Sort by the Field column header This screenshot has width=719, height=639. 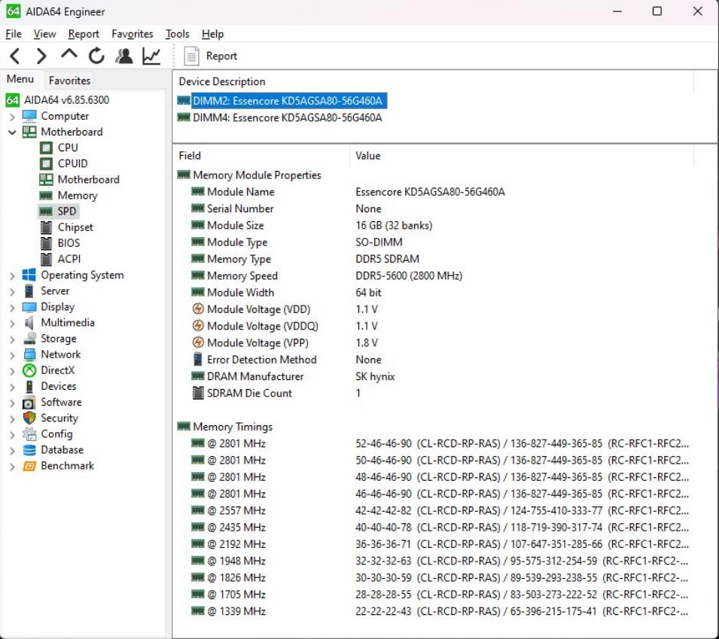click(260, 156)
